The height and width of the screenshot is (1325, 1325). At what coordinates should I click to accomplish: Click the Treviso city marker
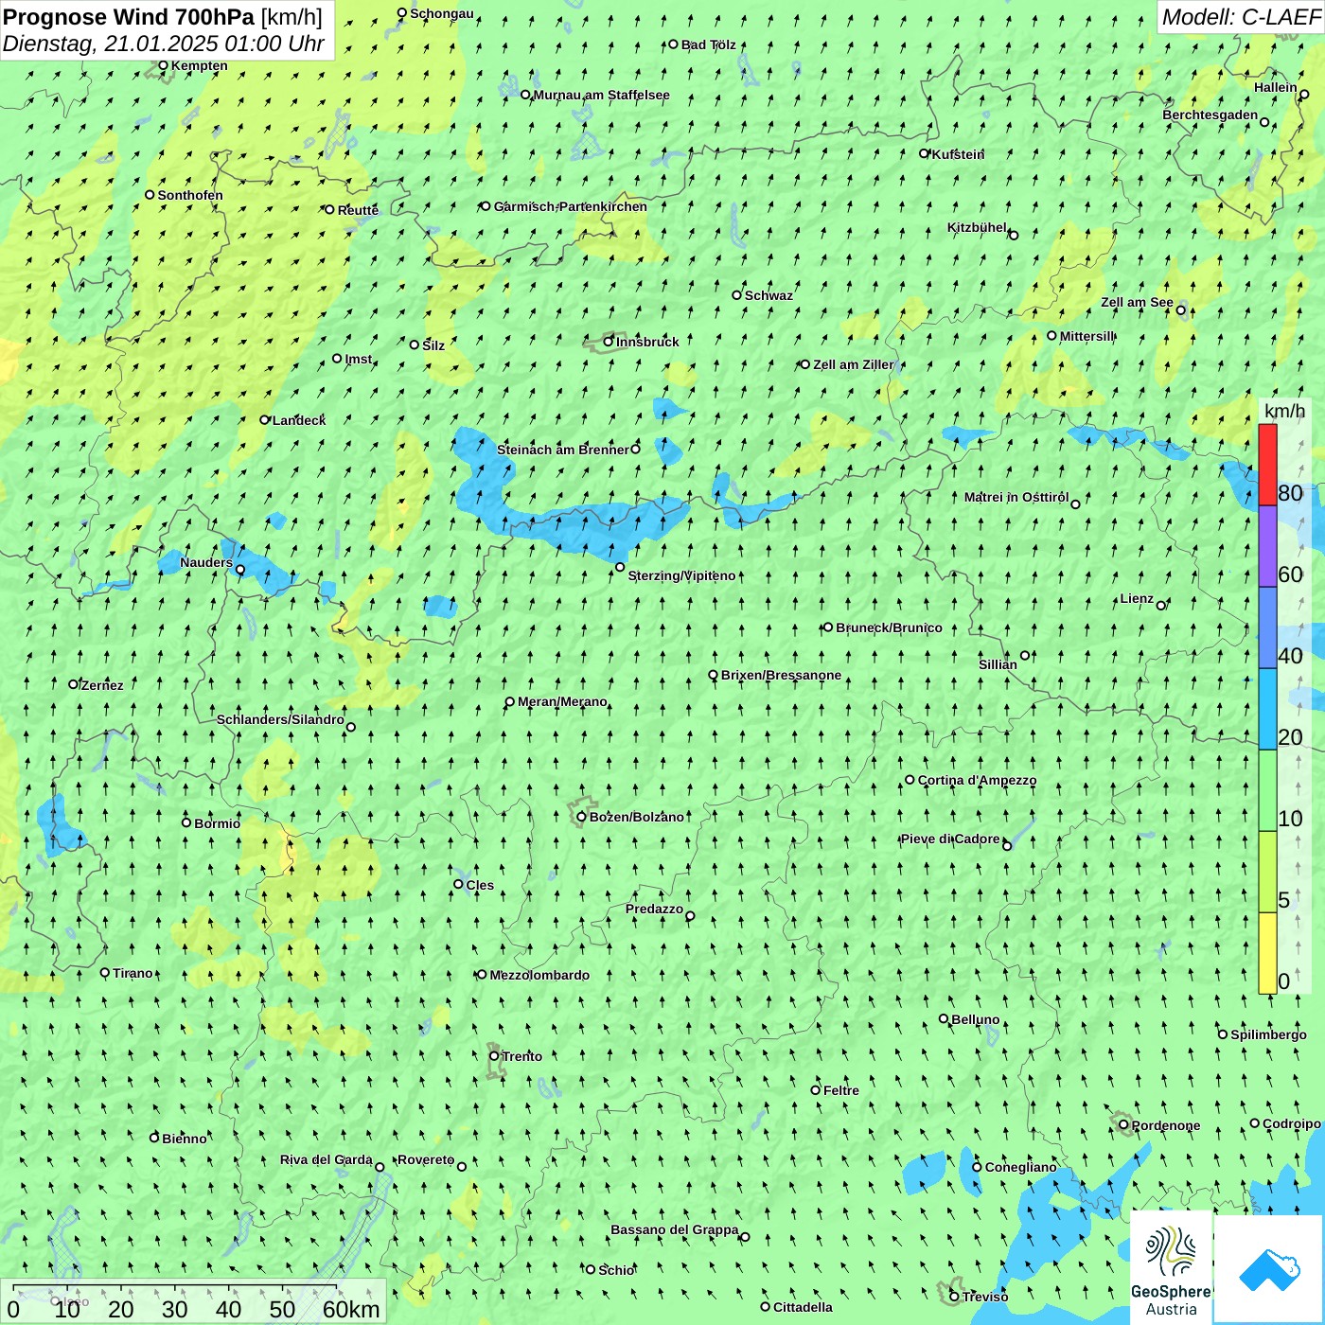(x=955, y=1297)
